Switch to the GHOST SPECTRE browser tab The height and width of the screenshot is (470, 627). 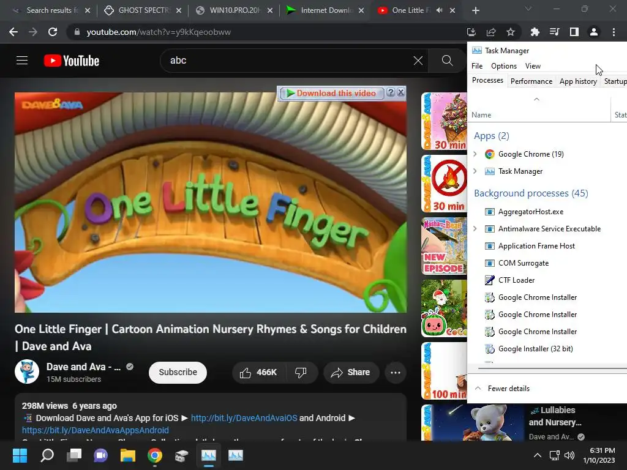(142, 10)
